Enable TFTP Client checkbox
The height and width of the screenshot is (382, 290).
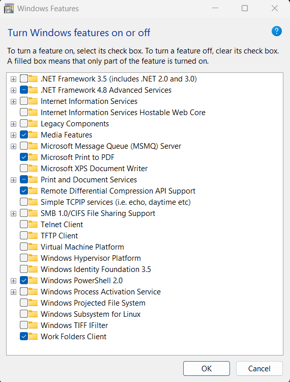[24, 236]
